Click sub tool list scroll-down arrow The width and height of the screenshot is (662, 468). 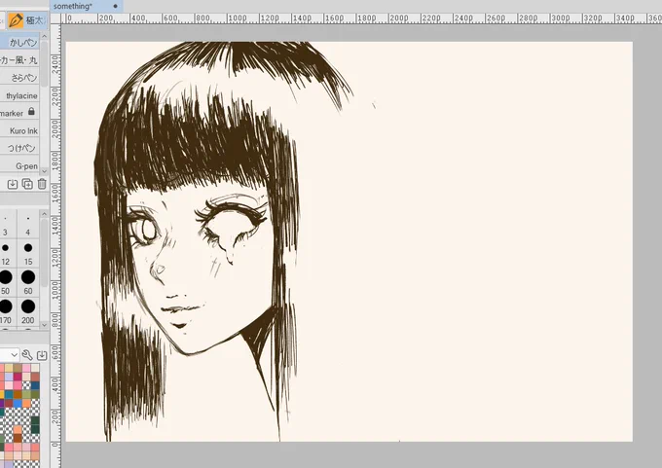(x=45, y=171)
